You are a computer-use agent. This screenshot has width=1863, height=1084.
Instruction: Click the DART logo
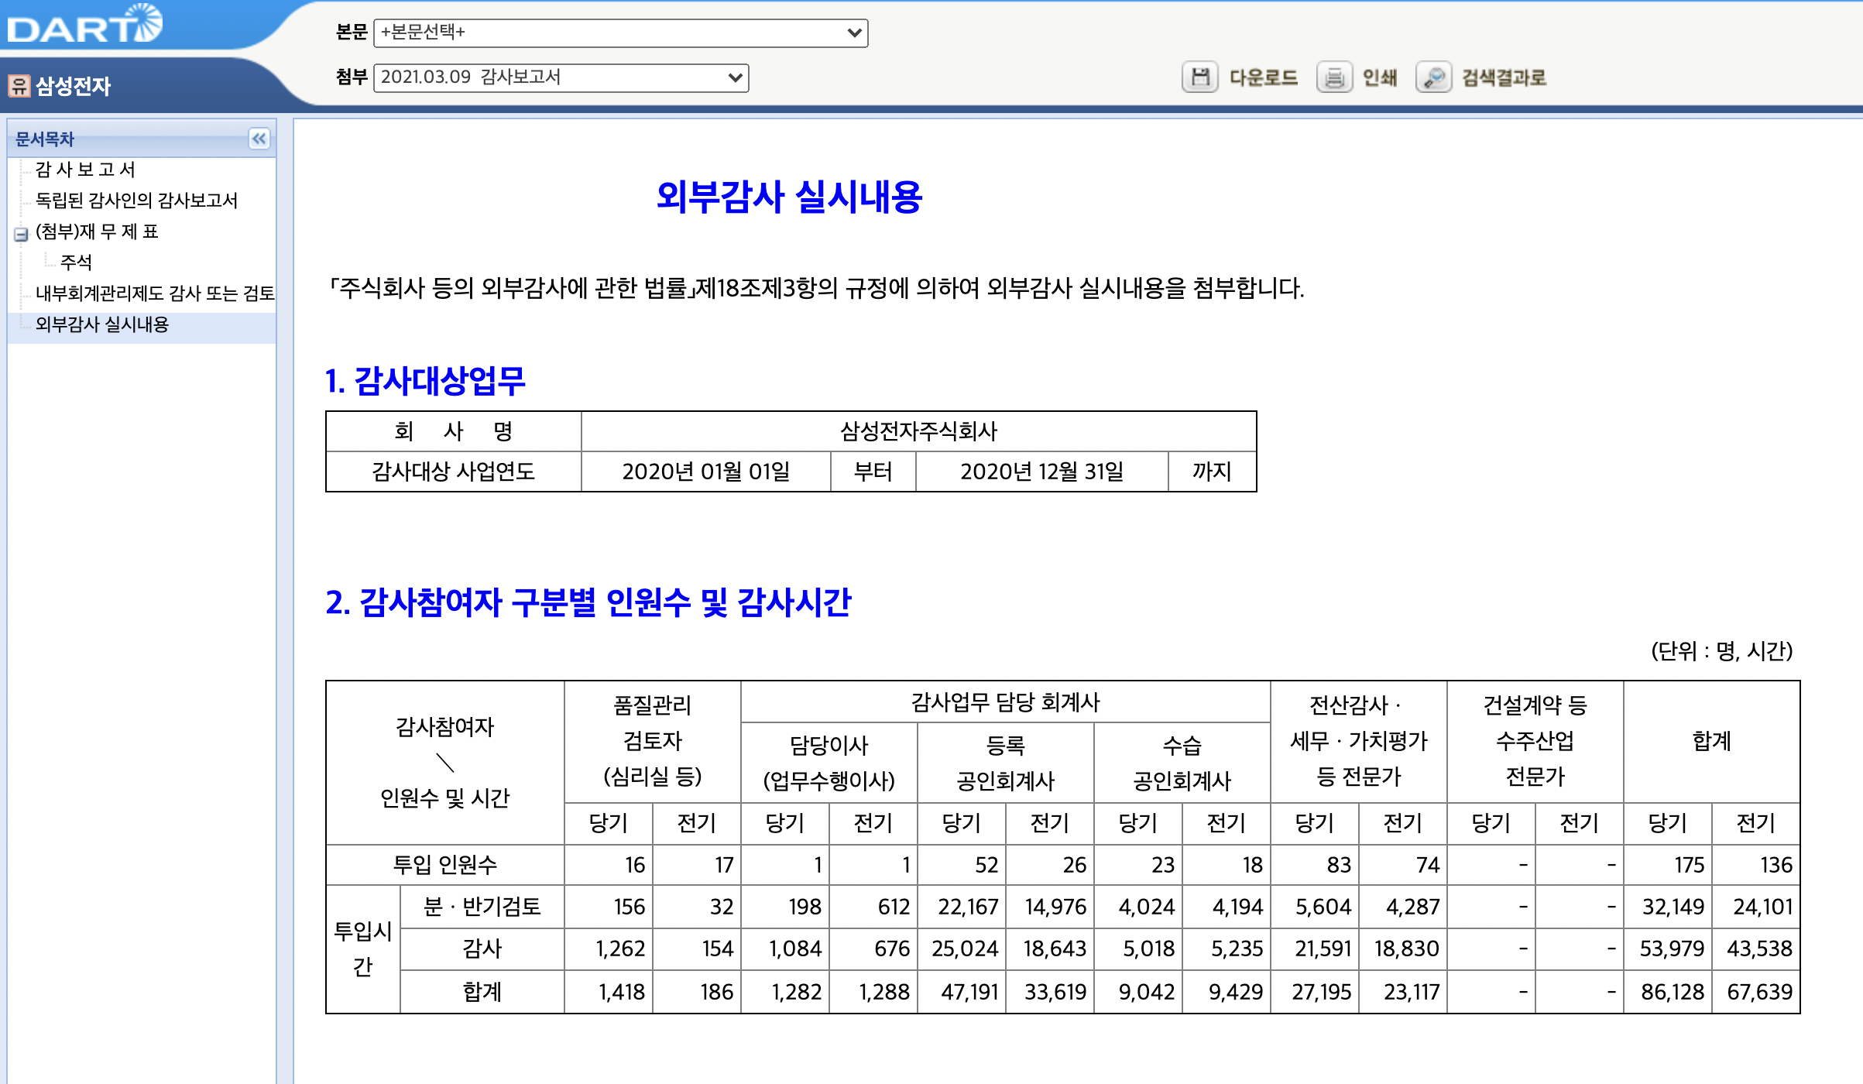pos(84,24)
